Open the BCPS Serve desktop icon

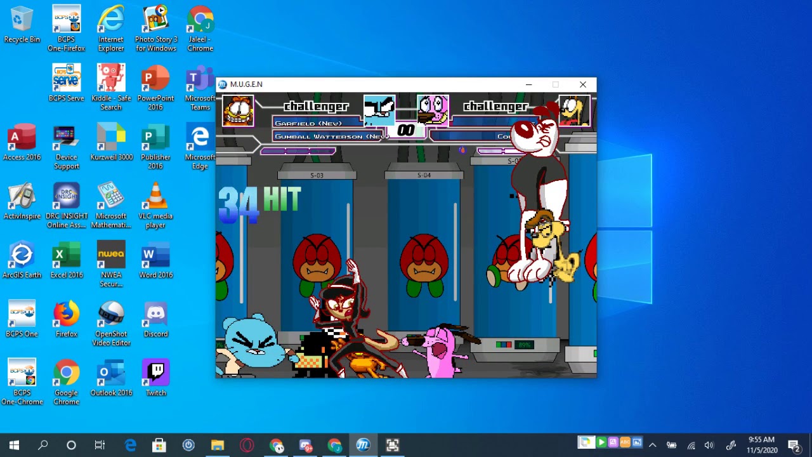[x=67, y=83]
